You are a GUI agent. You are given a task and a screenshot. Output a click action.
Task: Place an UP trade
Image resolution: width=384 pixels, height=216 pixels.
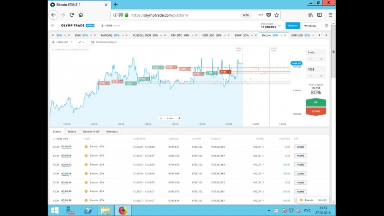coord(316,102)
